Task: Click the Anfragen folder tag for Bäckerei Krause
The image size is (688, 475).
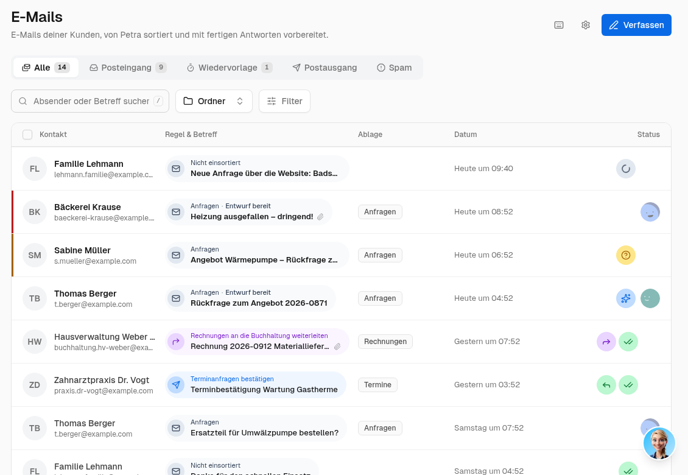Action: (380, 212)
